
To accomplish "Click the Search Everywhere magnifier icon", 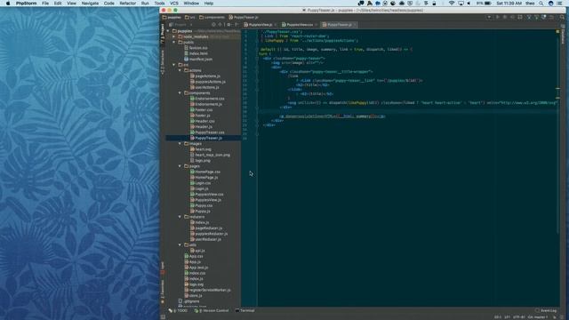I will [562, 17].
